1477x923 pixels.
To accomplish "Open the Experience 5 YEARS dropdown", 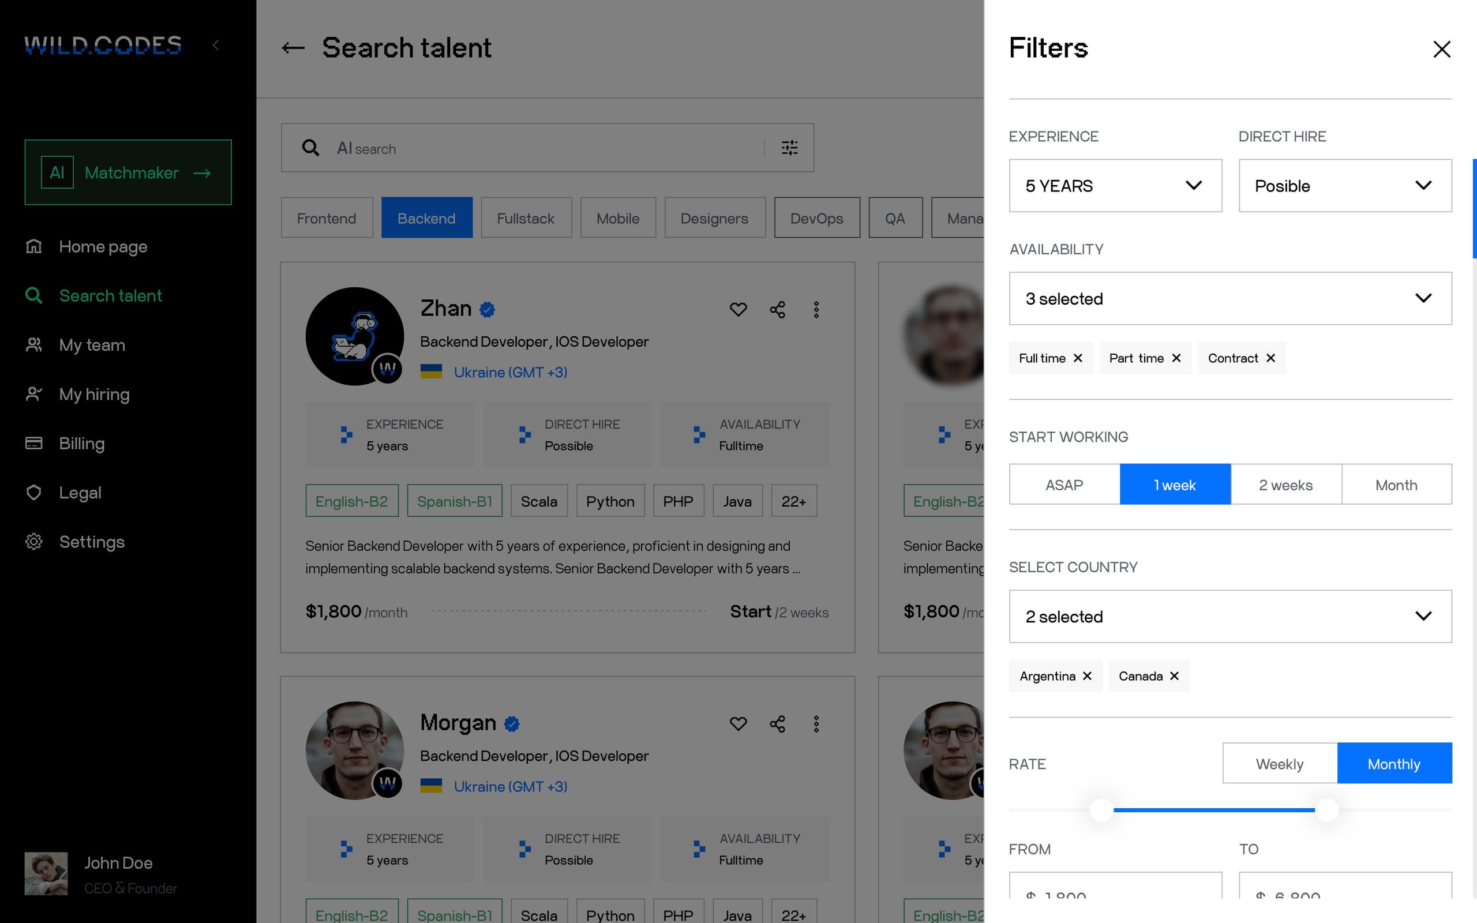I will pyautogui.click(x=1115, y=186).
